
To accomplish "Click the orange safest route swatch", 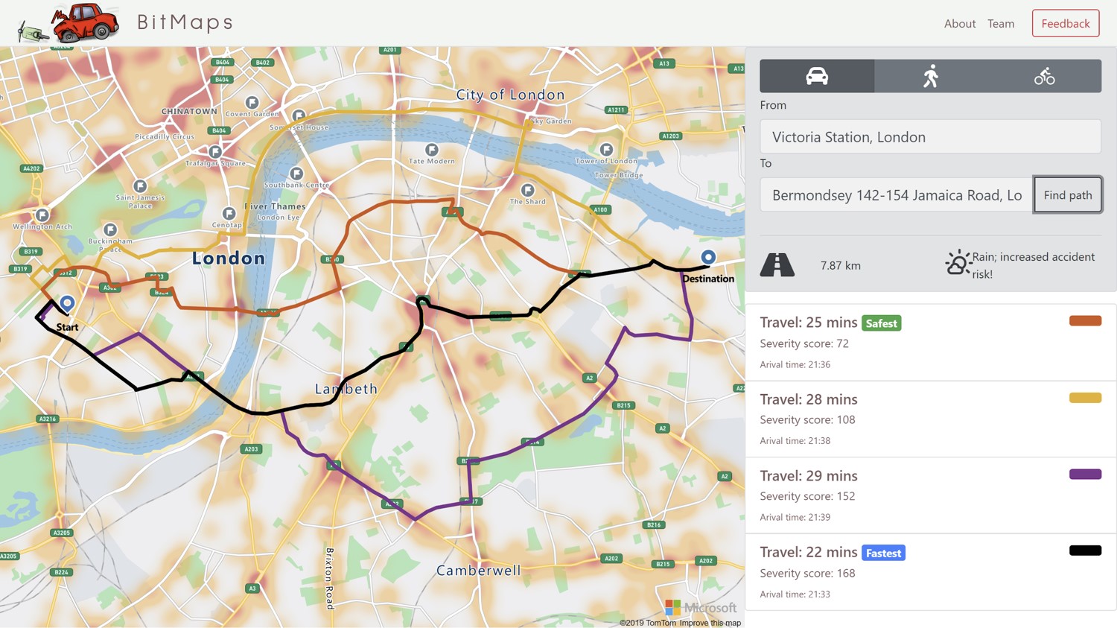I will 1085,321.
